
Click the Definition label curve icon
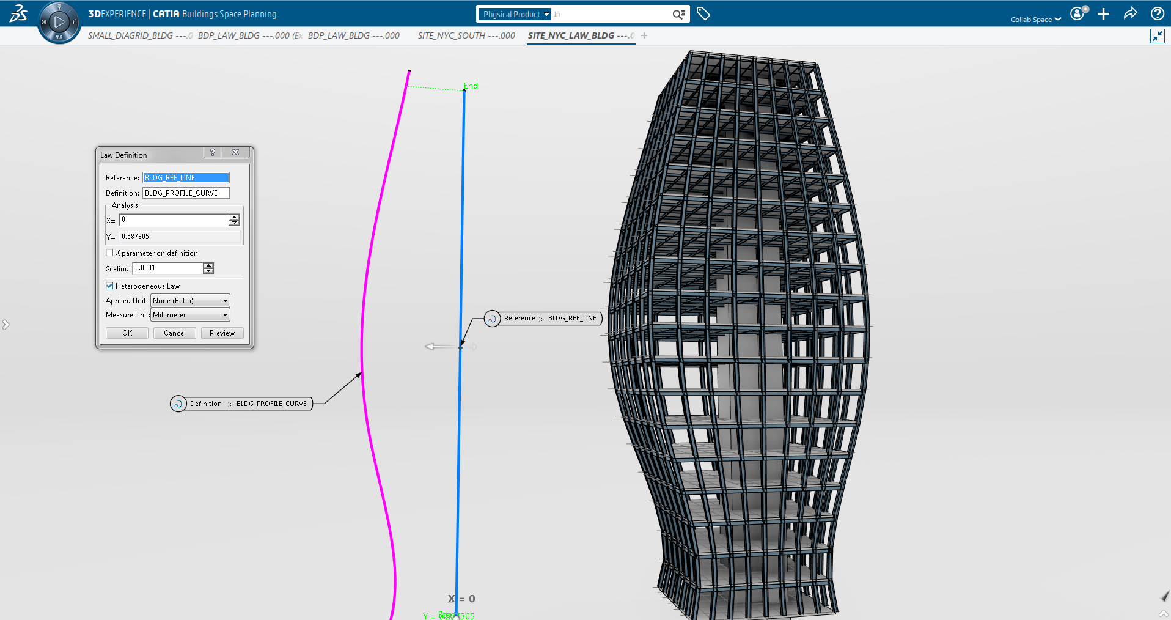click(x=178, y=404)
